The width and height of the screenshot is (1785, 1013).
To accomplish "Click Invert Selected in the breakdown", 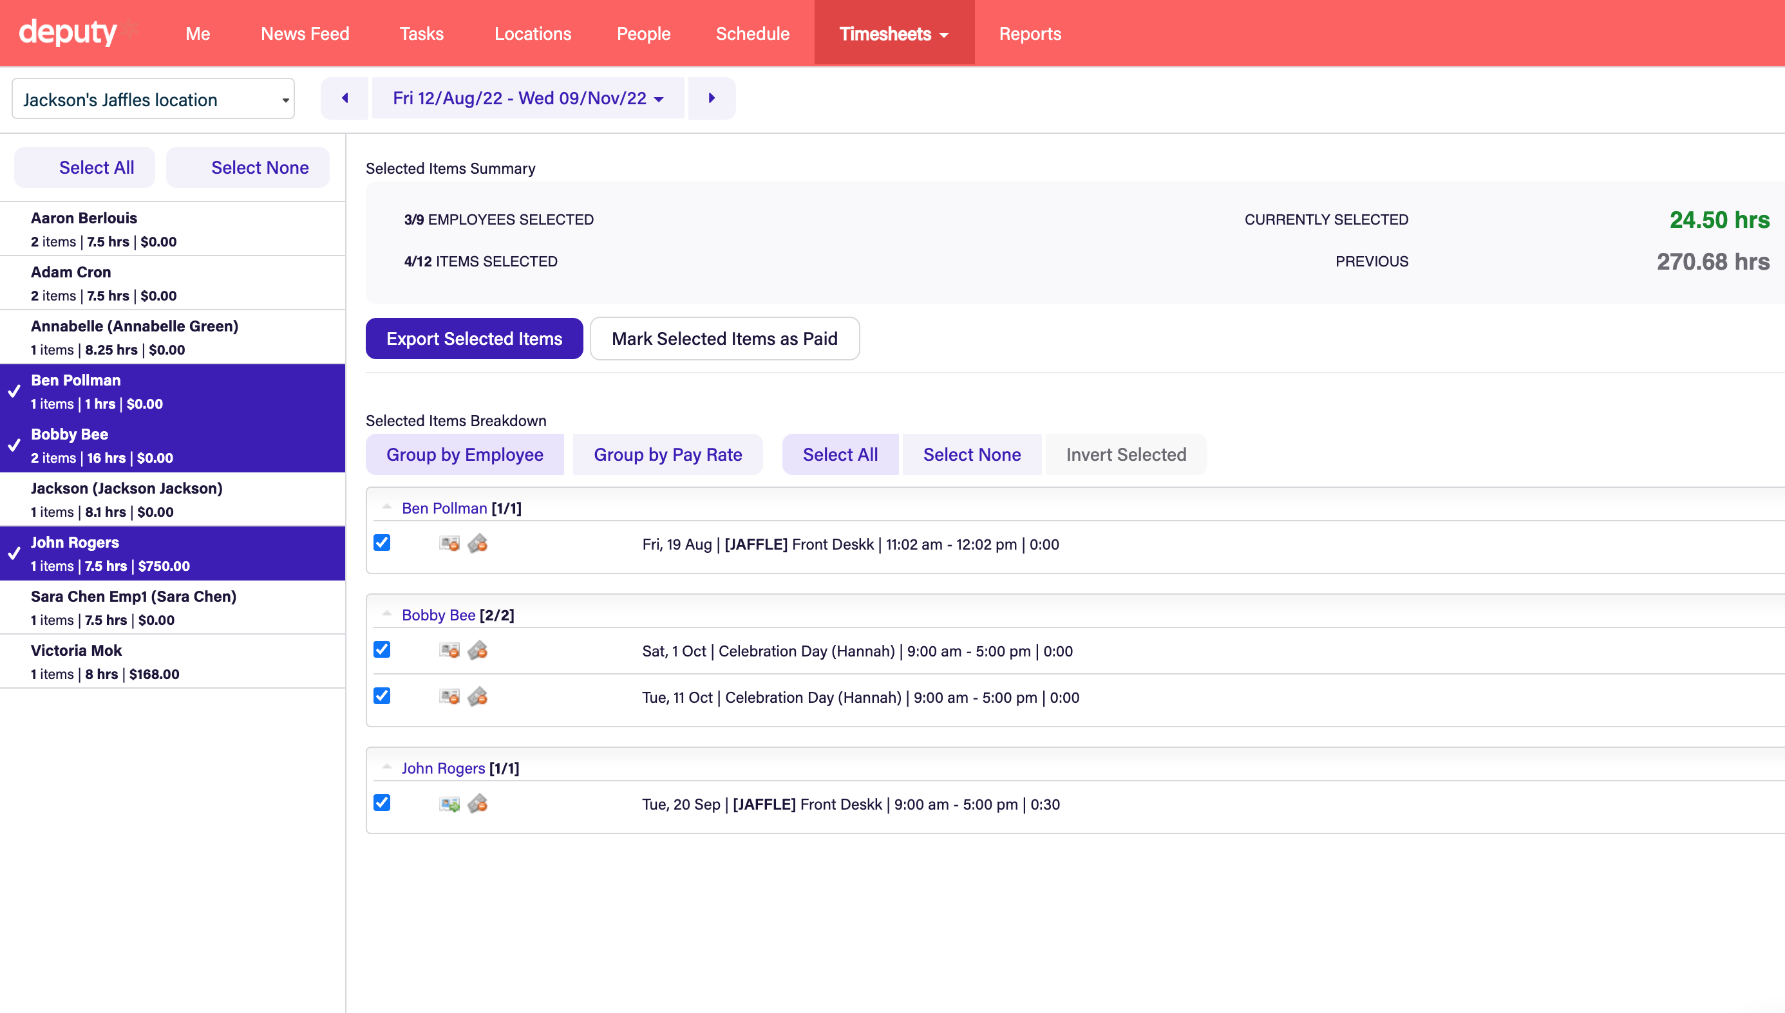I will click(1125, 454).
